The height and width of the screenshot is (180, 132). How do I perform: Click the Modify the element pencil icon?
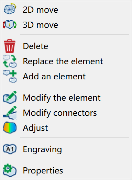click(10, 97)
